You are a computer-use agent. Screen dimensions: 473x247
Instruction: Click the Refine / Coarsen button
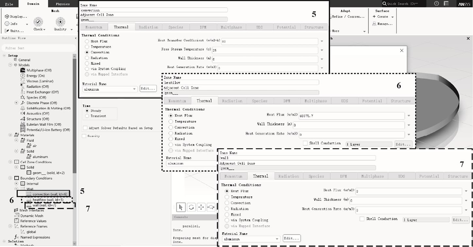pyautogui.click(x=348, y=17)
